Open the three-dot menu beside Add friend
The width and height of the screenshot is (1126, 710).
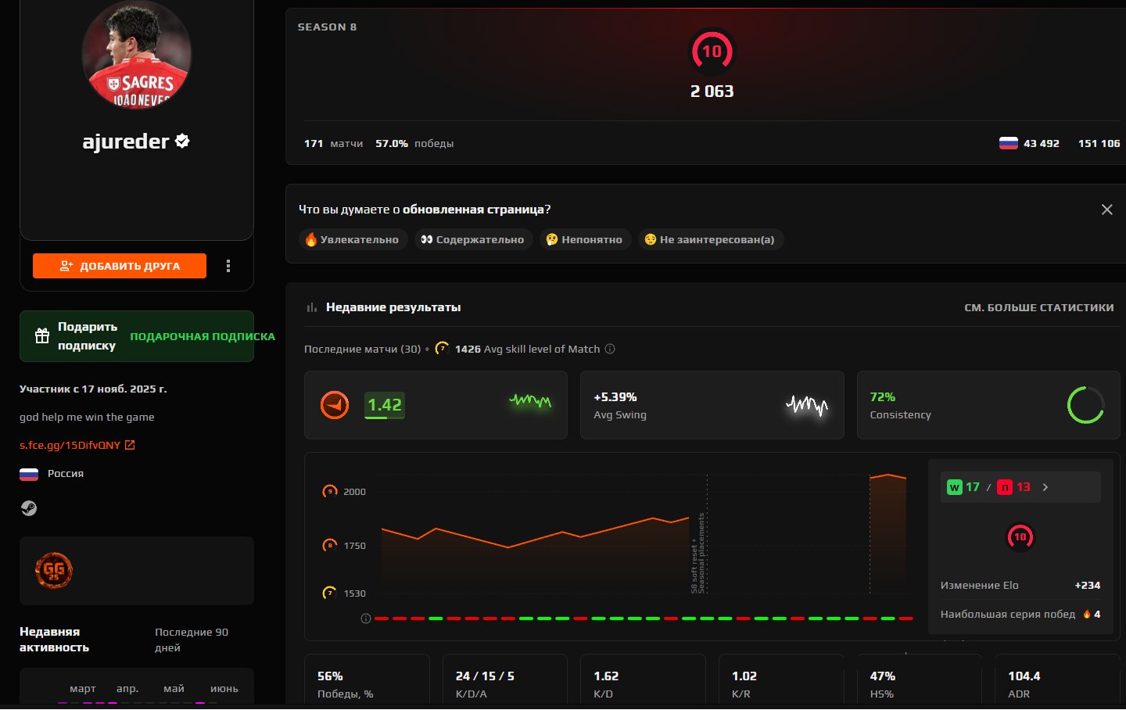pyautogui.click(x=228, y=266)
